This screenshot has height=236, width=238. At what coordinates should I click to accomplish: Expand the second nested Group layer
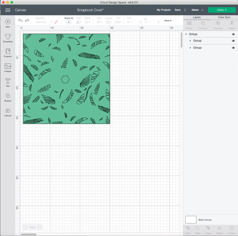[190, 48]
